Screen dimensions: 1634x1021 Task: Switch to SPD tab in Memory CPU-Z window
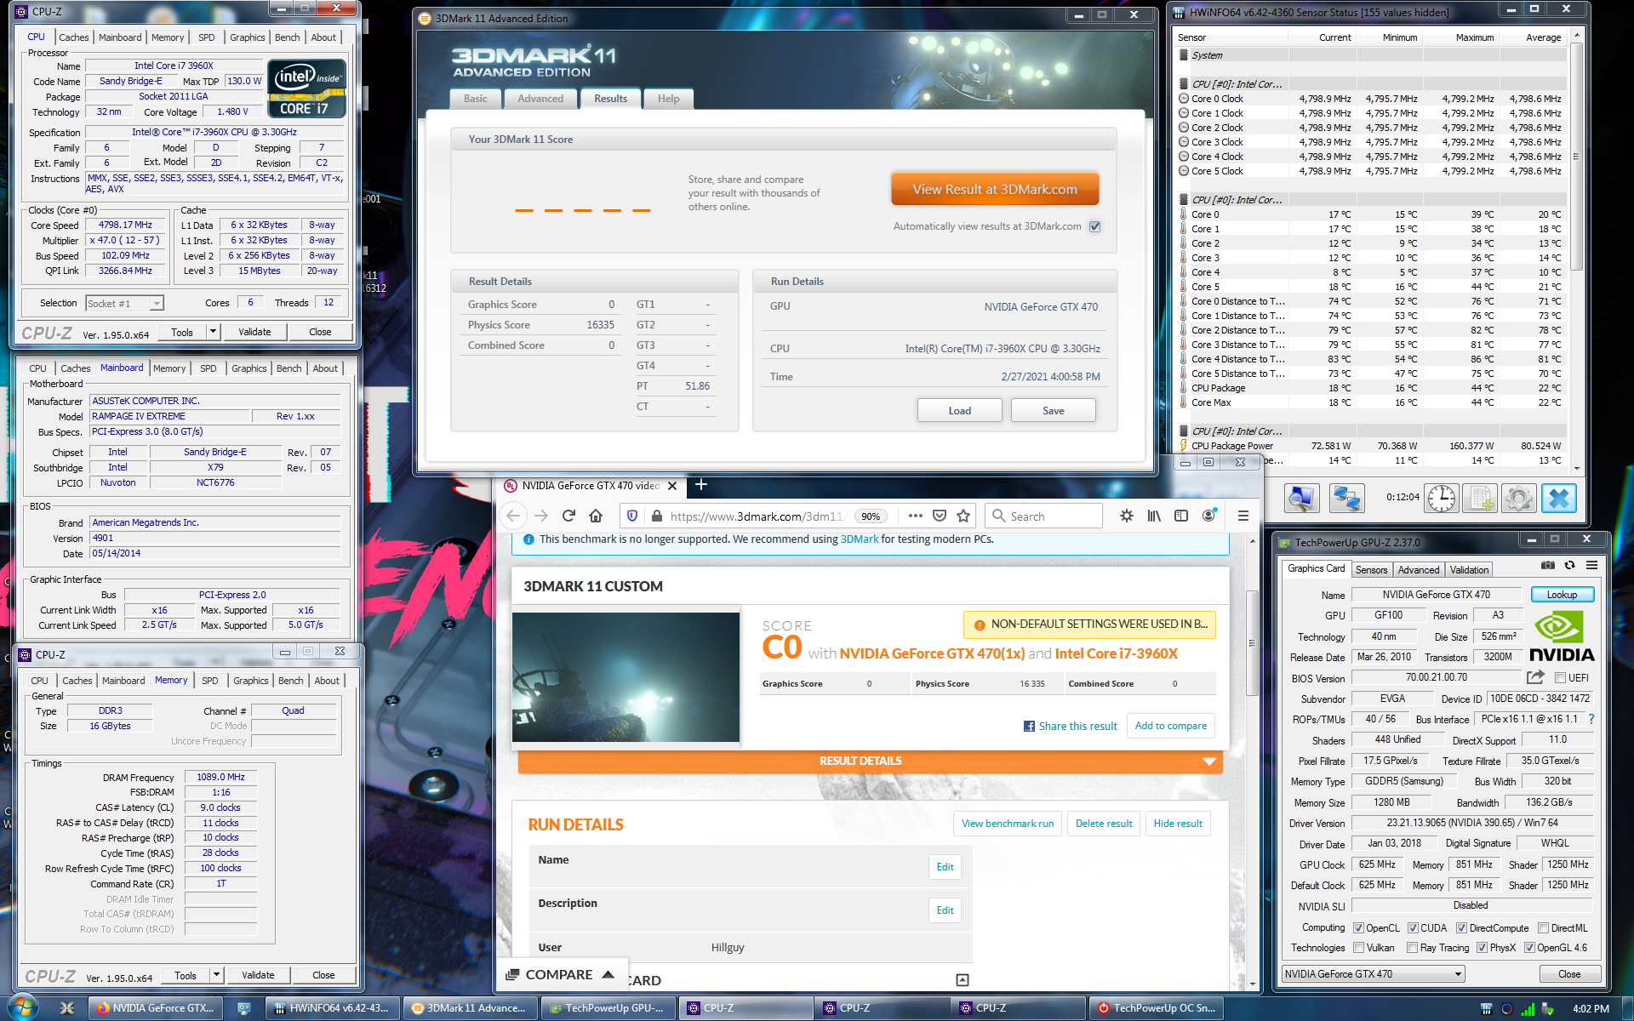(210, 681)
